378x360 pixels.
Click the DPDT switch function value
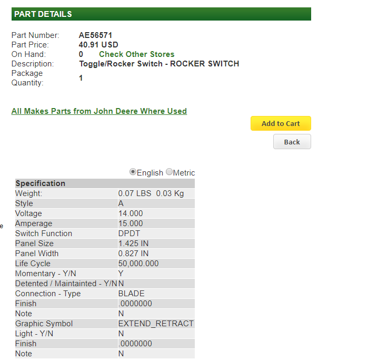[x=129, y=233]
